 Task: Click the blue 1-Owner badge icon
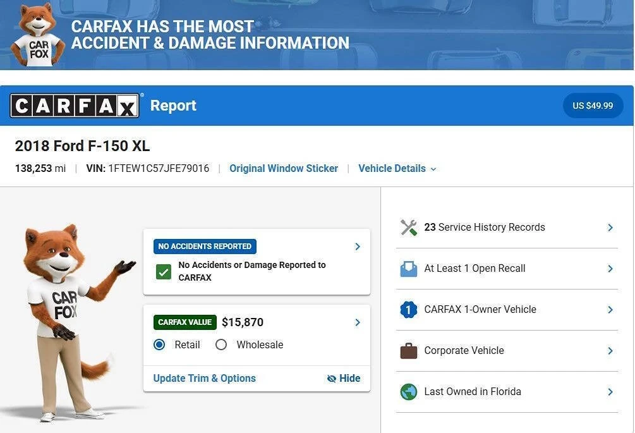409,310
